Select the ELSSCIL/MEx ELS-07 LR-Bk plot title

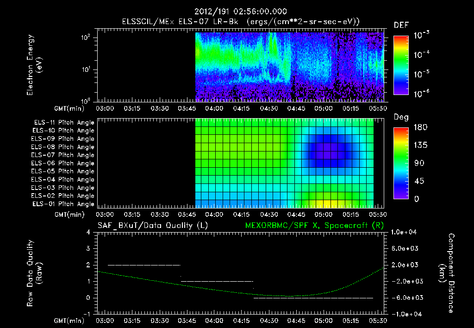tap(241, 22)
